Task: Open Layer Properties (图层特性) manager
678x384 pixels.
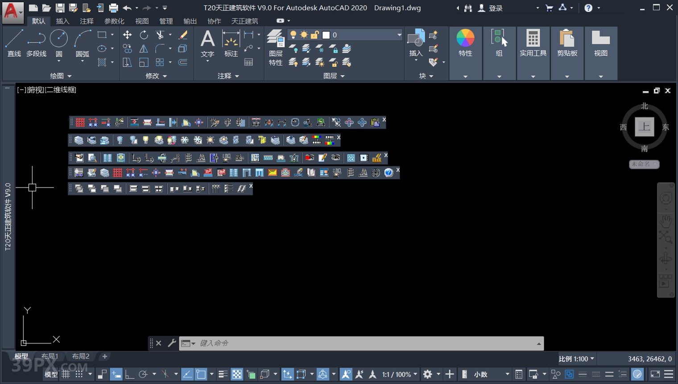Action: click(276, 47)
